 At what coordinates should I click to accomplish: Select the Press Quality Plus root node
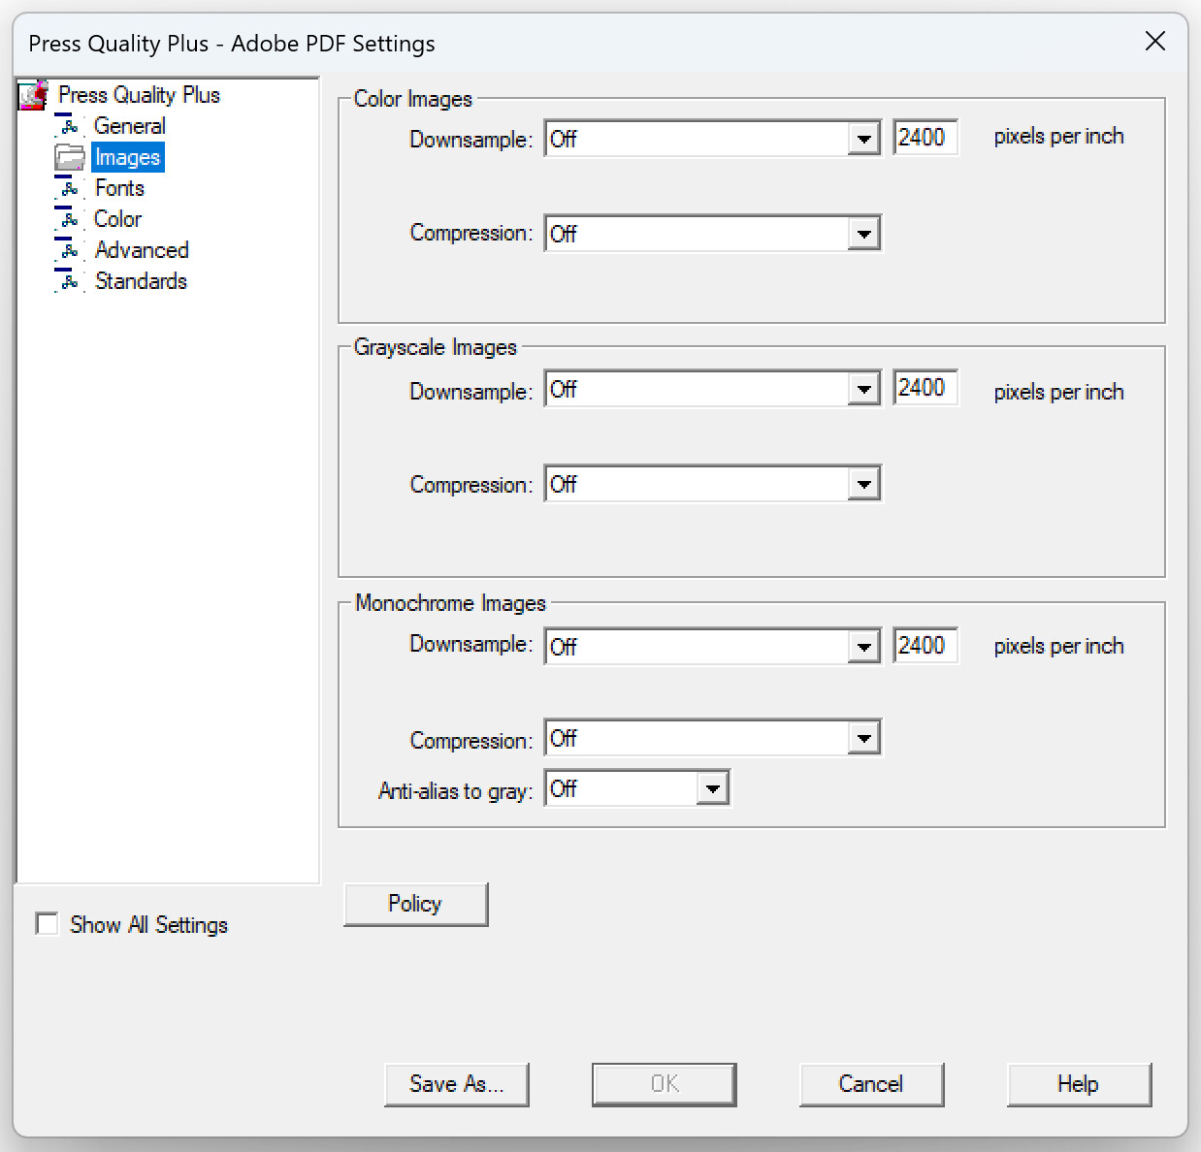(x=139, y=95)
